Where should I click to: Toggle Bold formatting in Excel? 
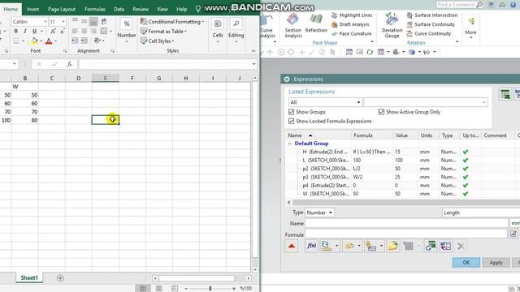(15, 31)
